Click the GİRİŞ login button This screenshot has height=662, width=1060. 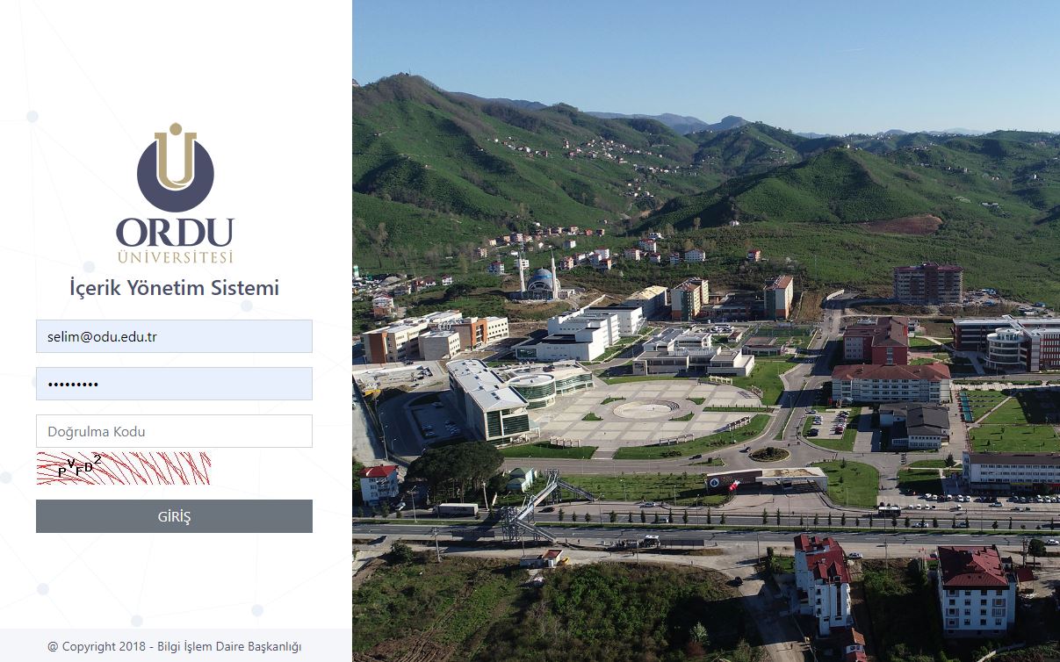click(174, 516)
